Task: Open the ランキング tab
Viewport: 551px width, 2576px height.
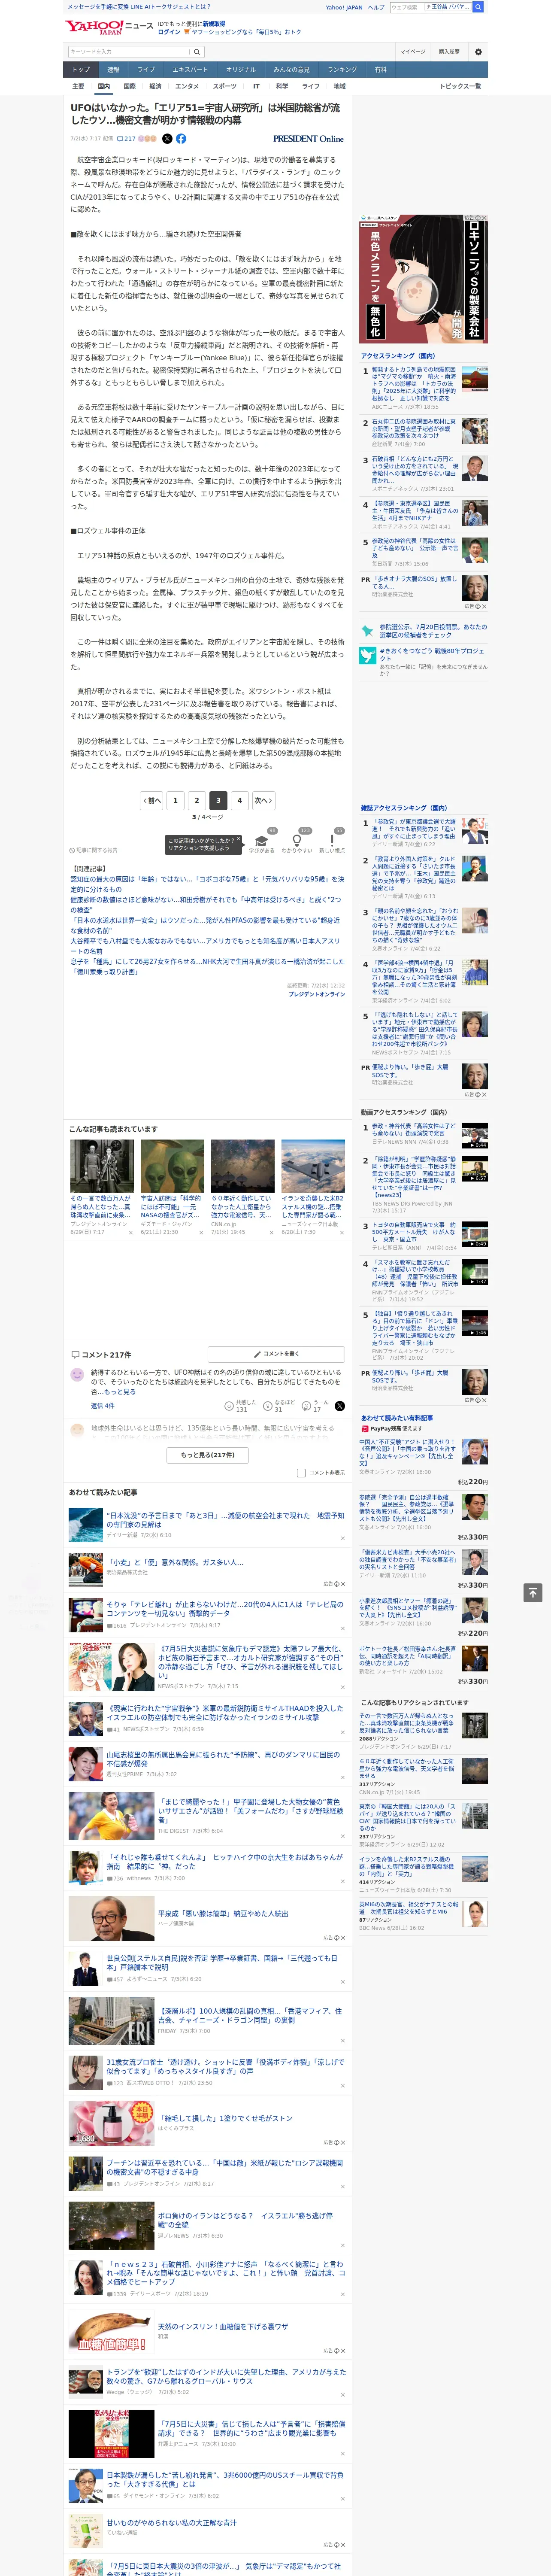Action: pos(342,70)
